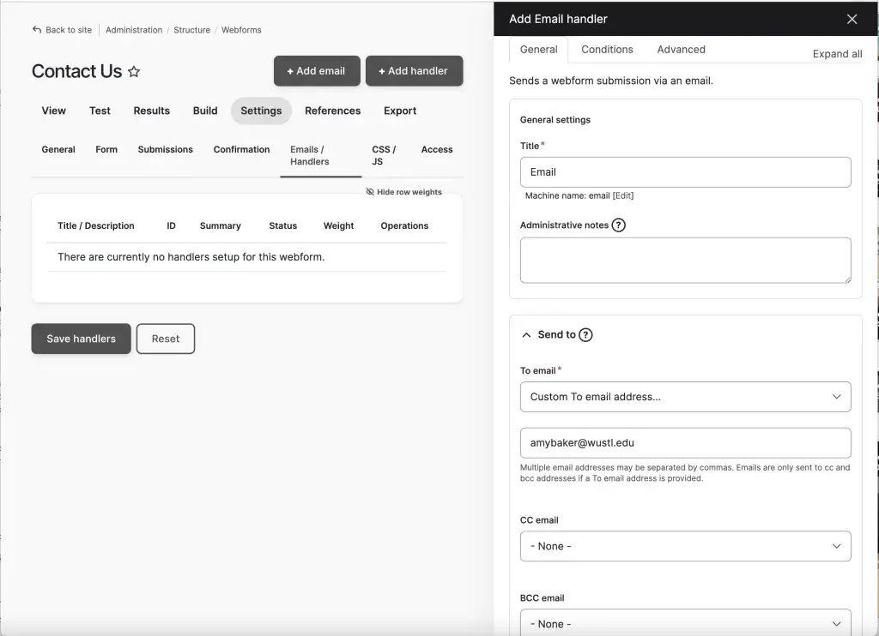Click the star icon beside Contact Us
This screenshot has width=879, height=636.
click(x=134, y=72)
